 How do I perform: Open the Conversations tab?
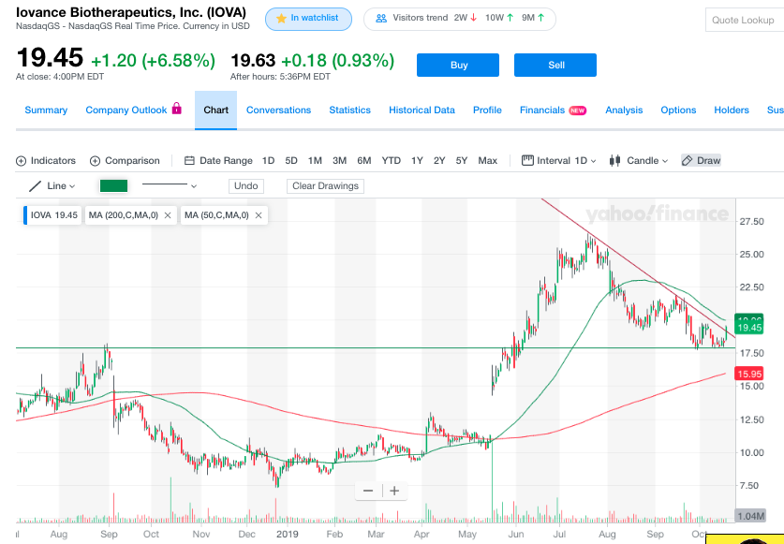(278, 110)
